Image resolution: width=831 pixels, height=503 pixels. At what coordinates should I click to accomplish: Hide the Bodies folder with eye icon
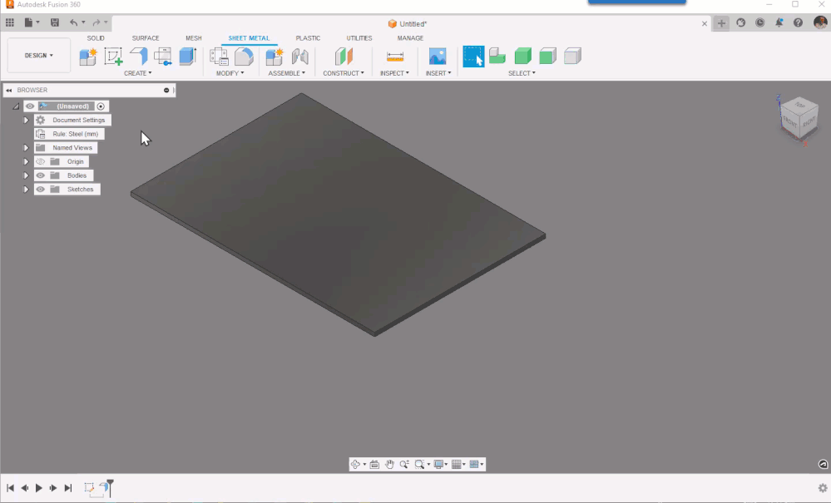(40, 175)
